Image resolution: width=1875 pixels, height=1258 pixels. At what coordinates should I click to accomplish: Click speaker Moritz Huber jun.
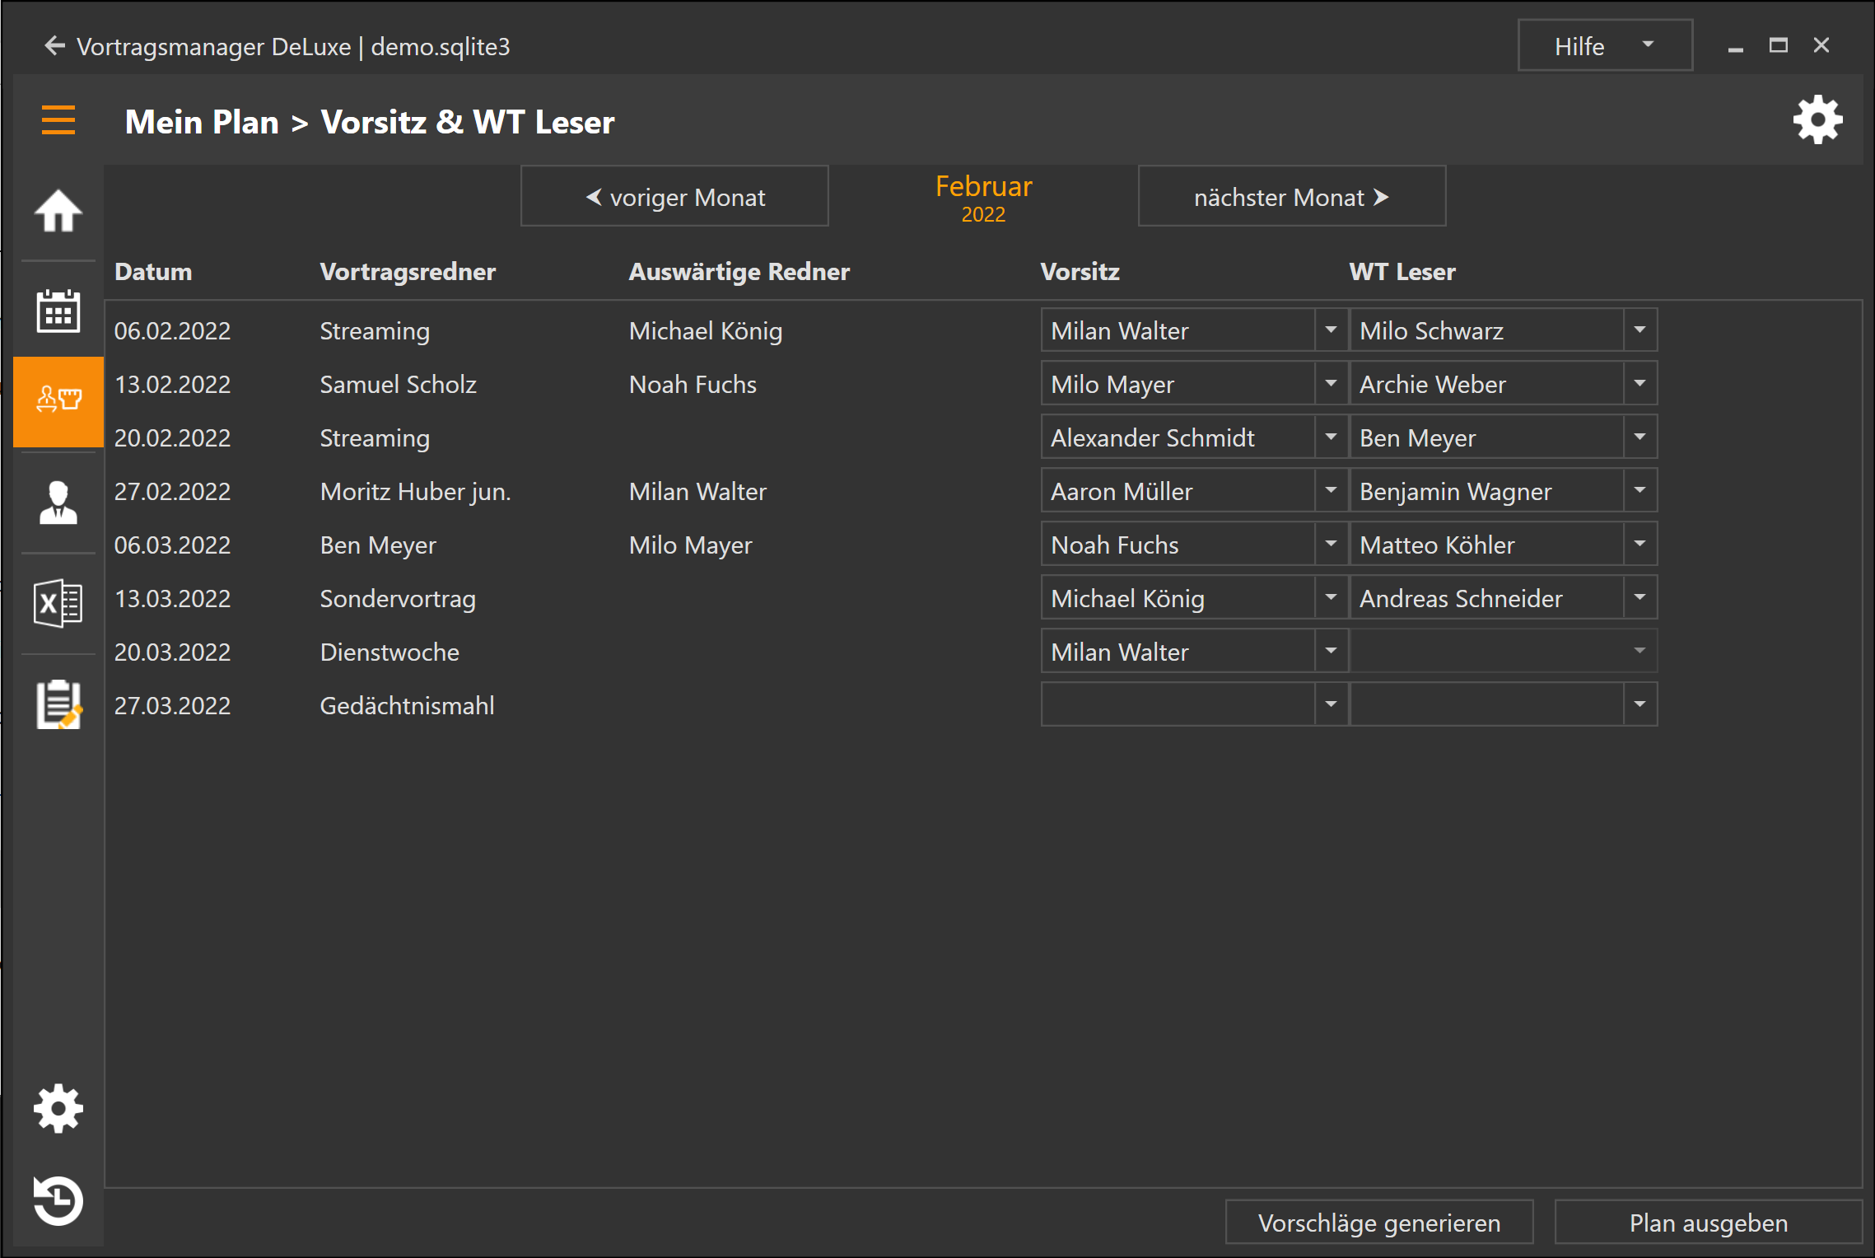(x=415, y=492)
